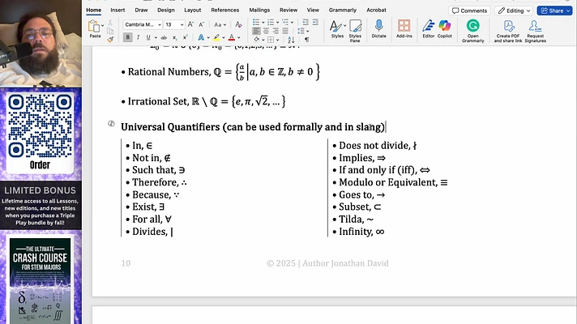577x324 pixels.
Task: Increase paragraph indent
Action: pos(315,23)
